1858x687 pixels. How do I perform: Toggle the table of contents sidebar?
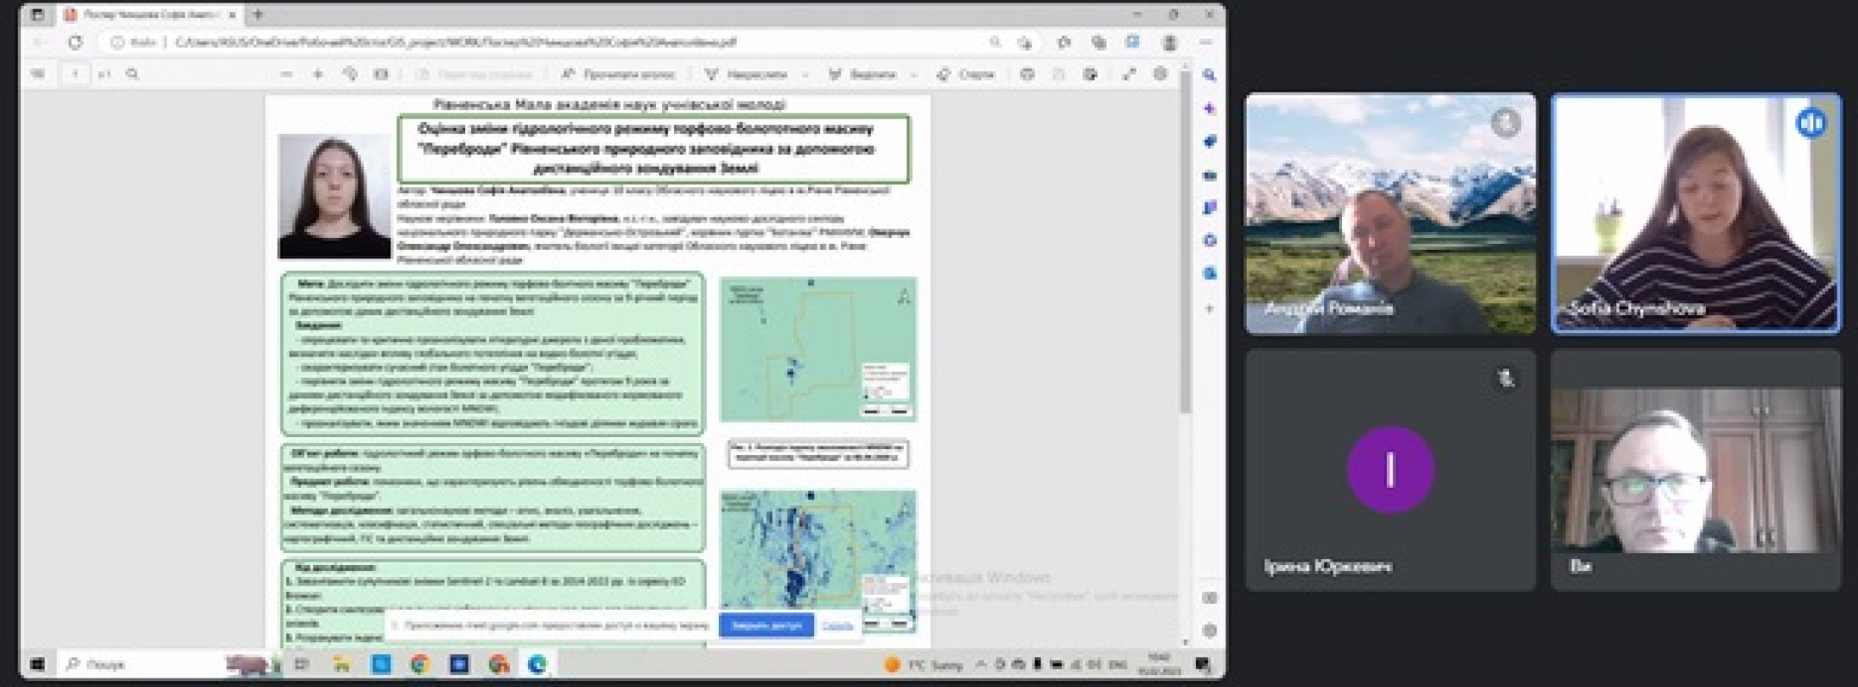pyautogui.click(x=38, y=75)
